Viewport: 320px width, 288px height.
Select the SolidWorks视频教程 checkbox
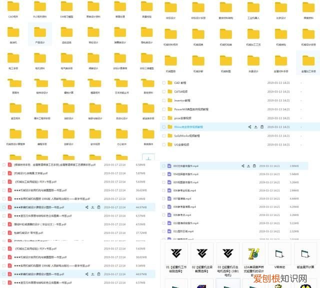point(163,135)
